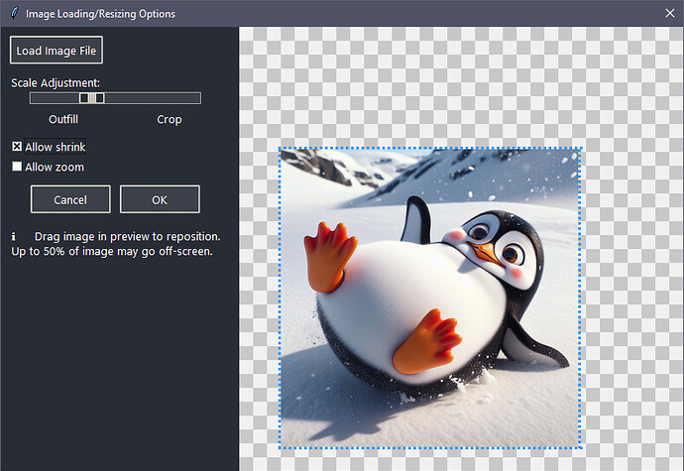Uncheck the Allow shrink checkbox
The height and width of the screenshot is (471, 684).
pyautogui.click(x=17, y=147)
